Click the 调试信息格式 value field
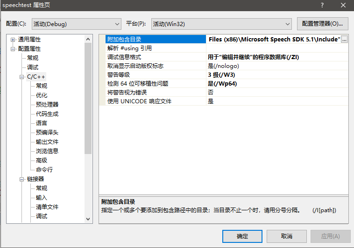 coord(276,57)
